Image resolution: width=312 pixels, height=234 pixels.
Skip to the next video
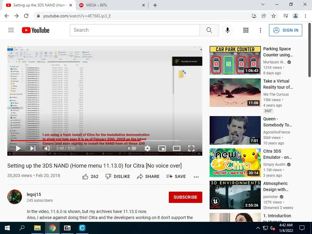(33, 148)
